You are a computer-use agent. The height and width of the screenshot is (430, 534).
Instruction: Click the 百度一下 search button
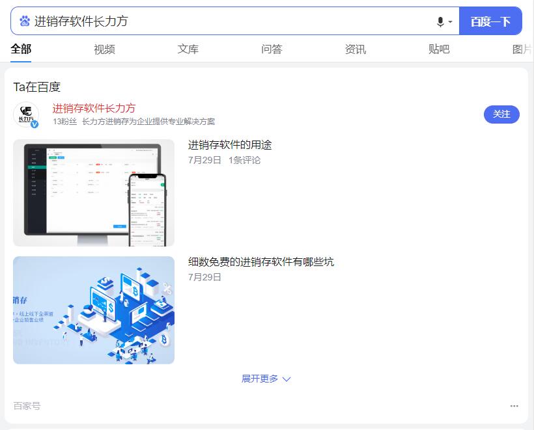pos(490,21)
